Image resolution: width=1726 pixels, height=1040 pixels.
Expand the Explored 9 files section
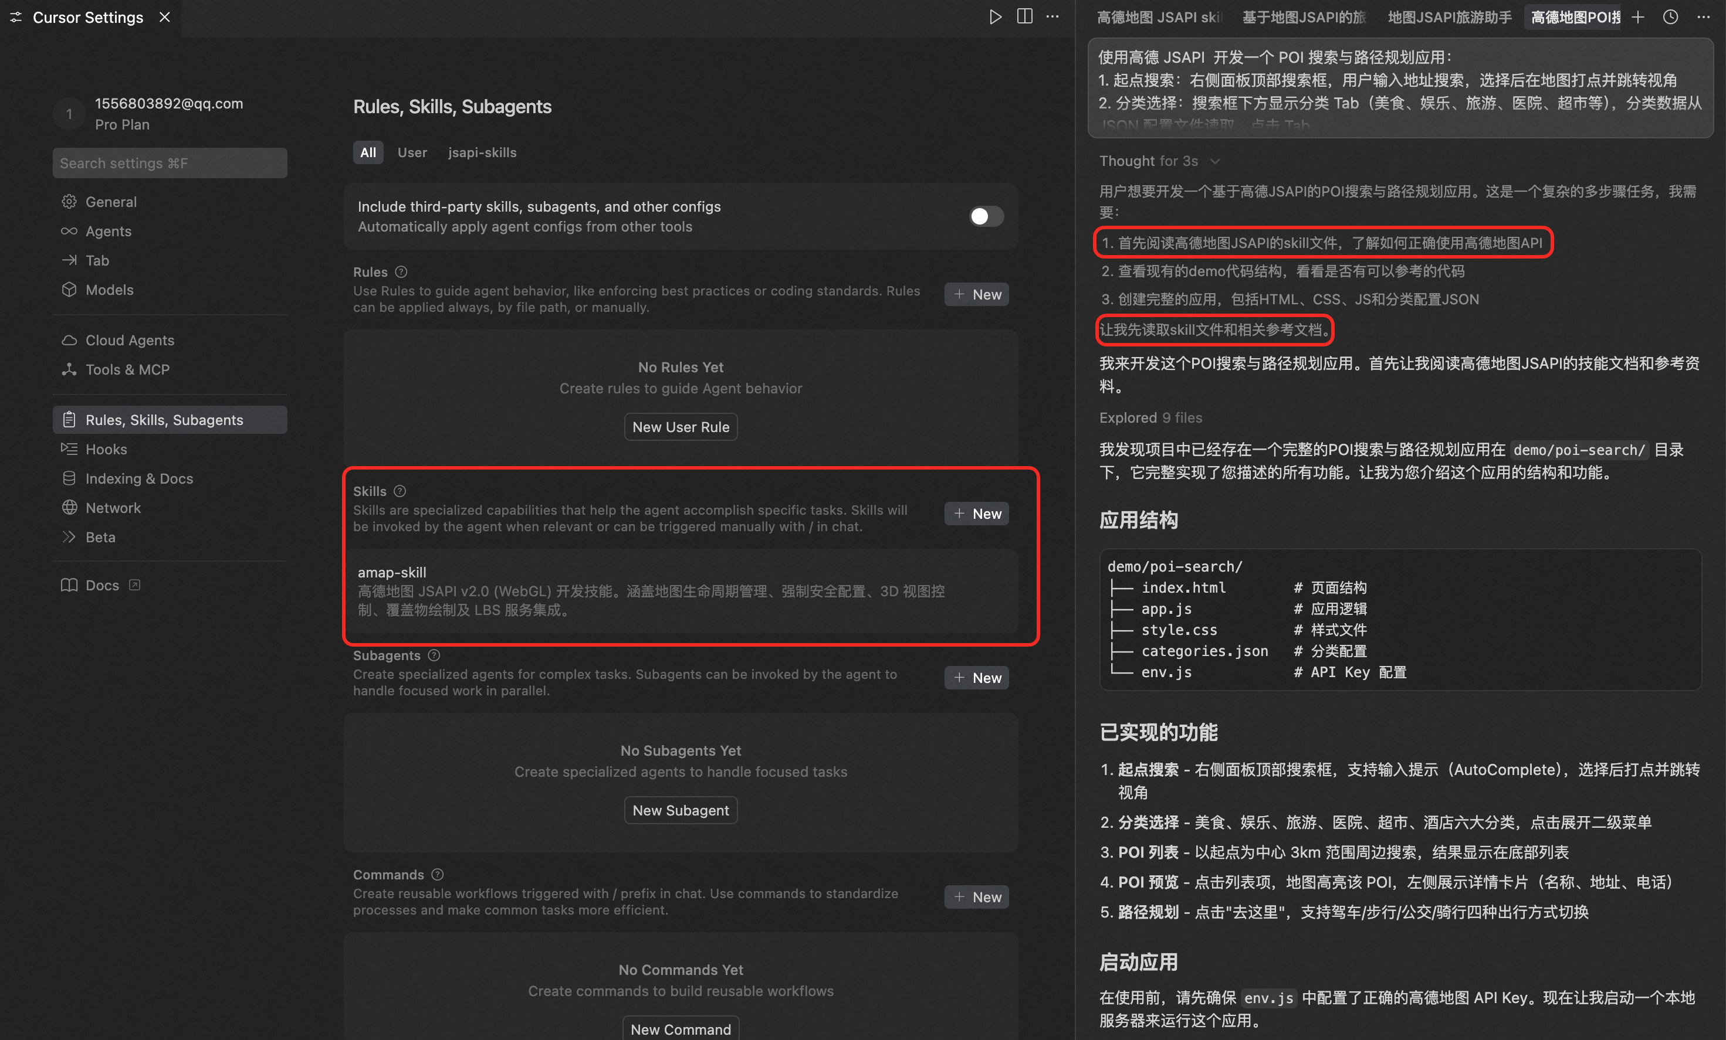(x=1150, y=418)
